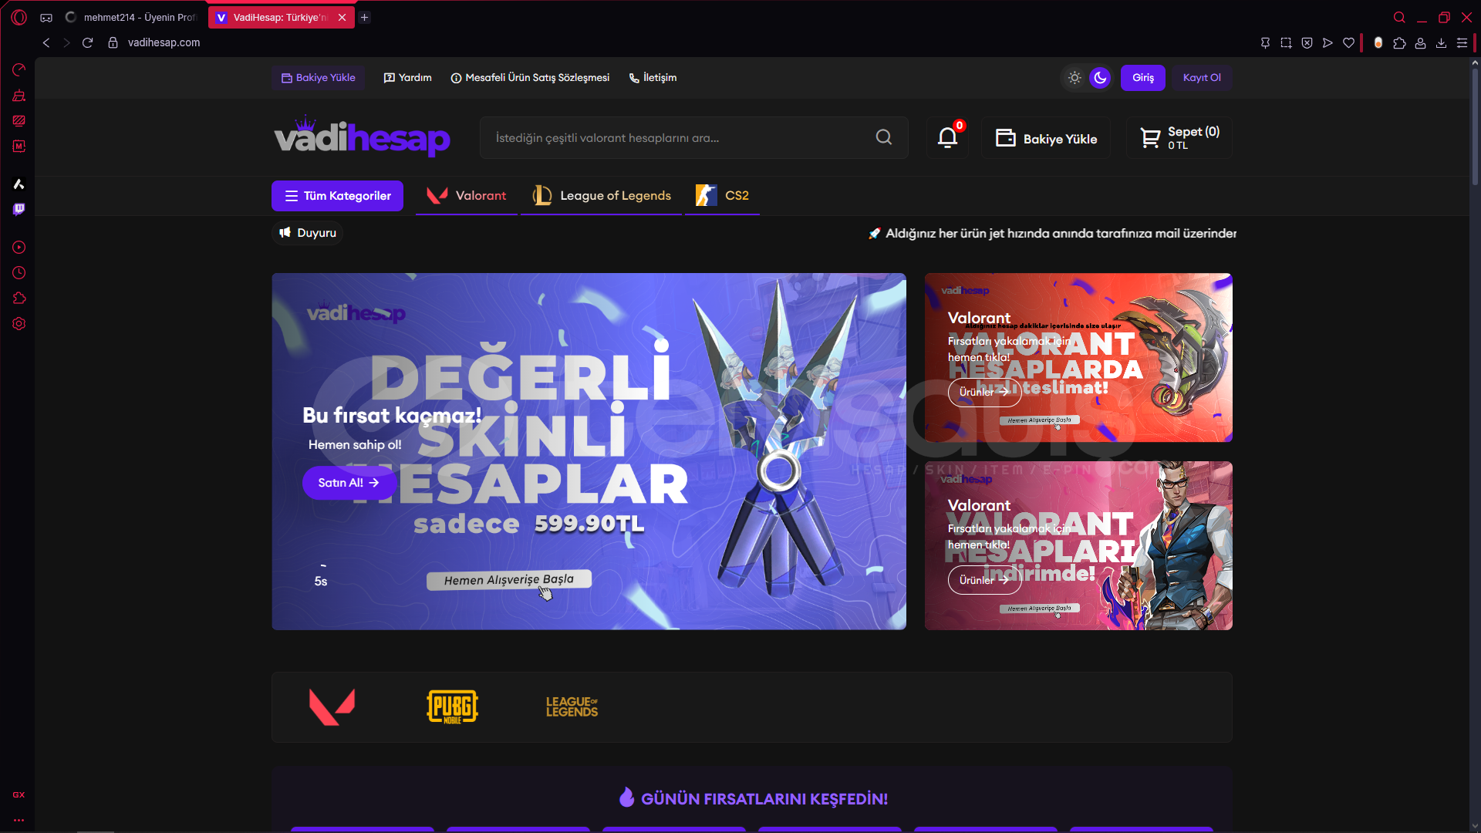Open Settings gear in sidebar

point(19,324)
